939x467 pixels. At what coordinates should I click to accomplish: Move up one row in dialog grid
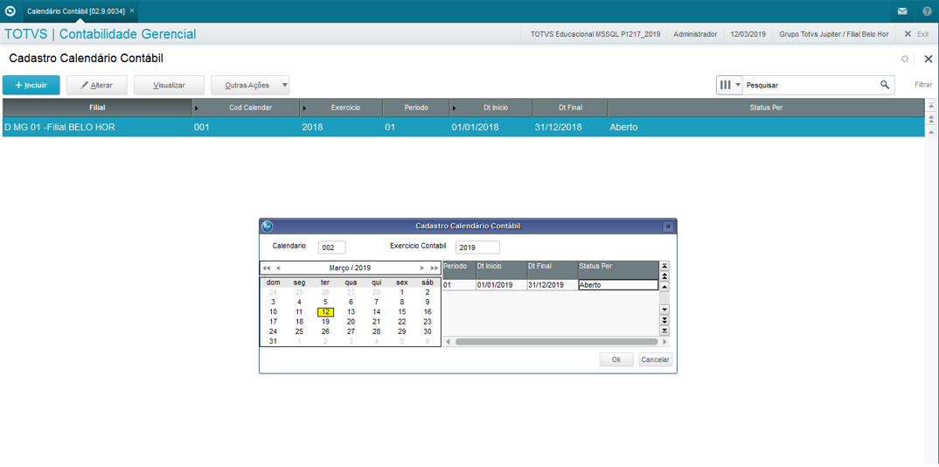click(664, 286)
